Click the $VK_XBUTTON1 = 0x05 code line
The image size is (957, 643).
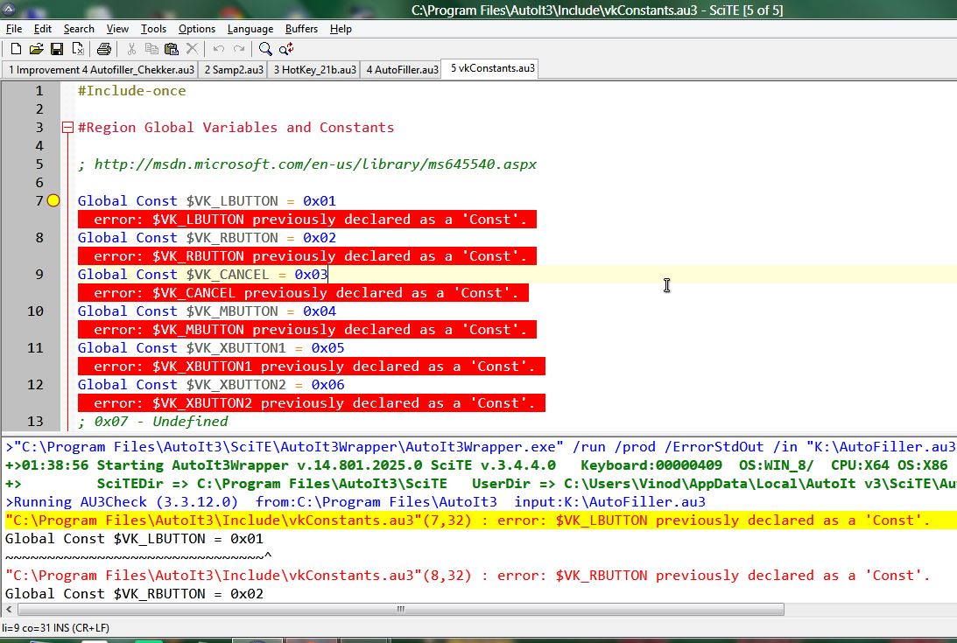click(x=211, y=347)
